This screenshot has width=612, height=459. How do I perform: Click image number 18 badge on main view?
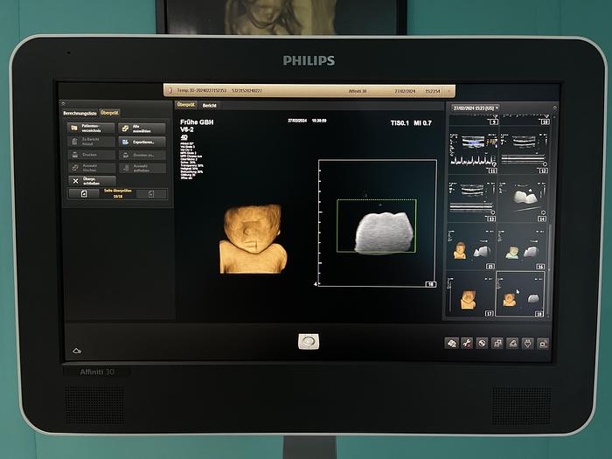430,284
